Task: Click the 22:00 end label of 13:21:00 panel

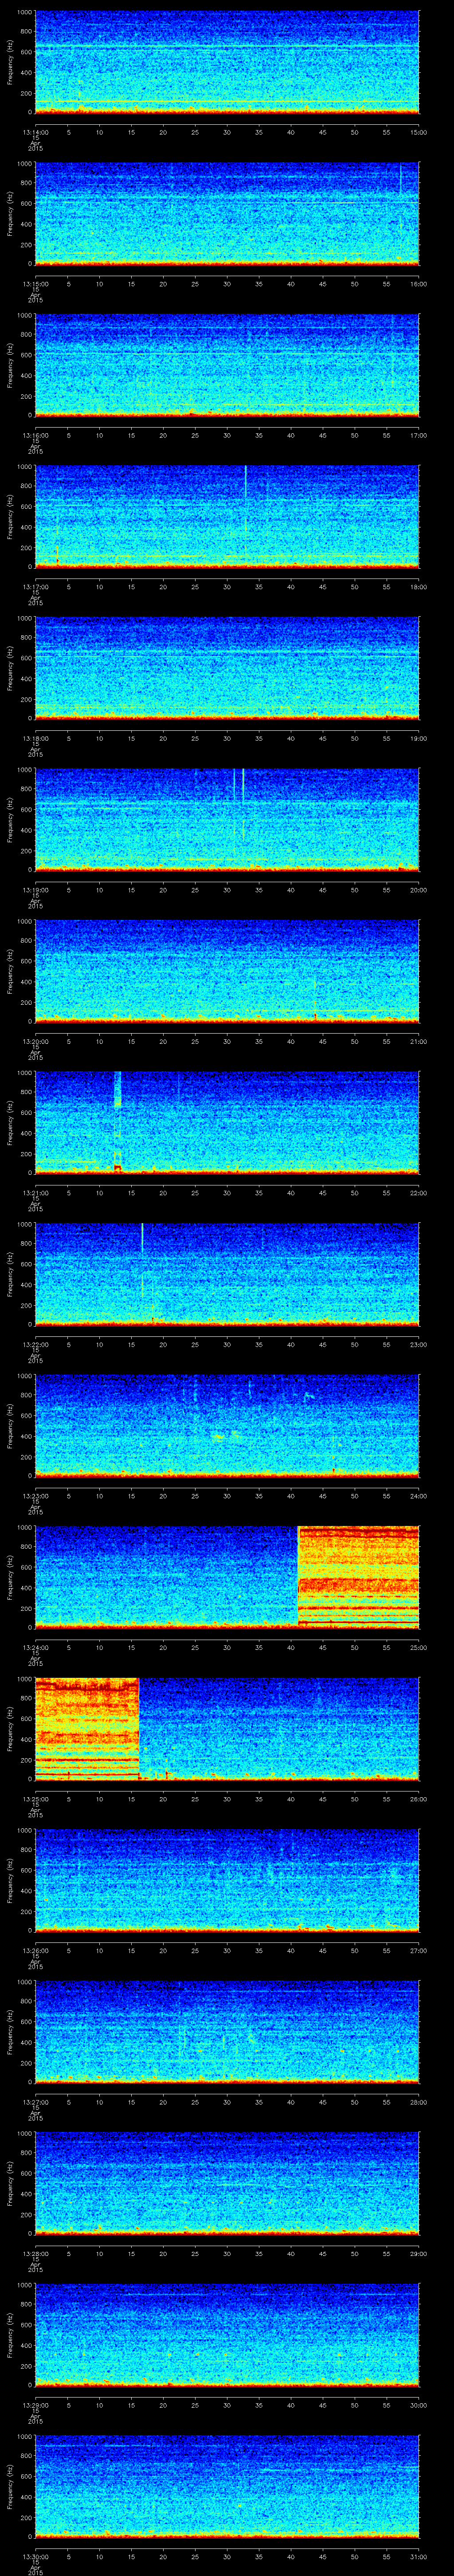Action: click(x=418, y=1193)
